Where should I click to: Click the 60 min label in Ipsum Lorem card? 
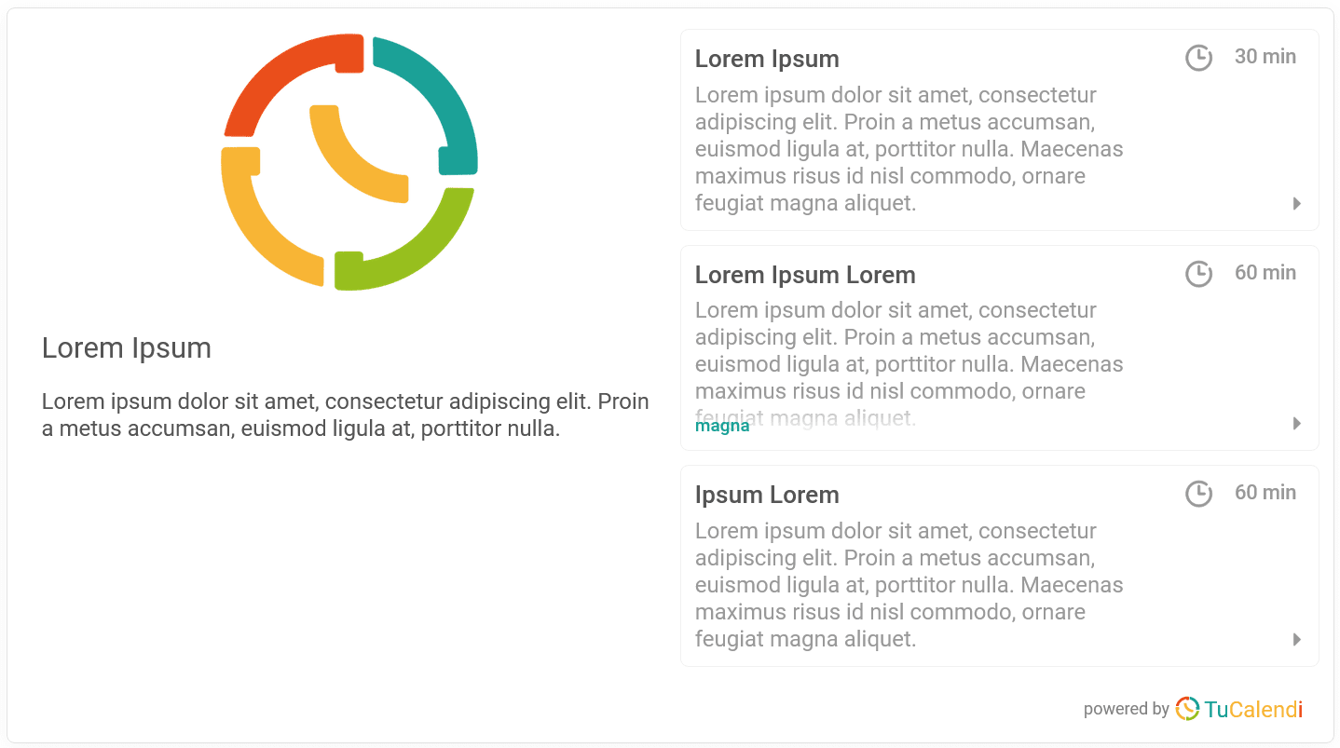point(1265,493)
